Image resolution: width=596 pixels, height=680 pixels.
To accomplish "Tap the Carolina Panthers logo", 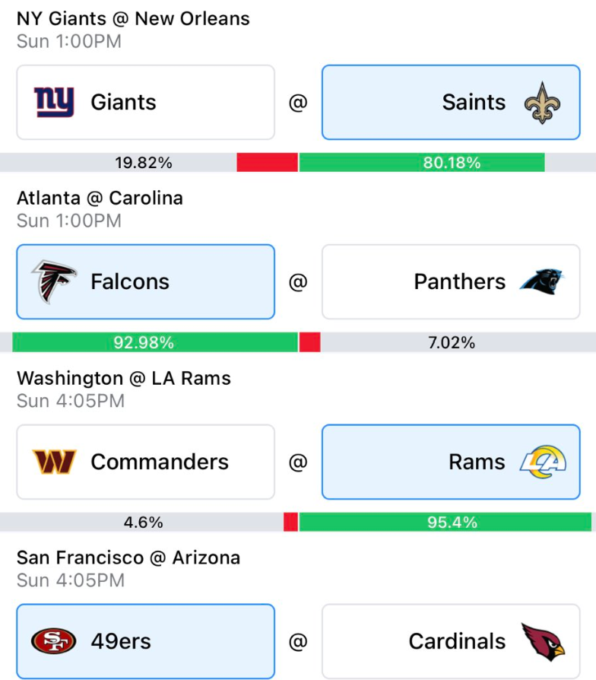I will point(542,282).
